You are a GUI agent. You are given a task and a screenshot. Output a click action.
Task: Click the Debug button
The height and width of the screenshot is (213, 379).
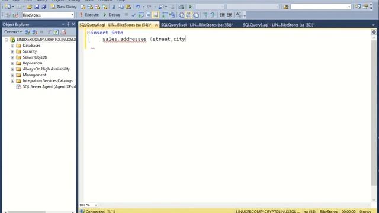[x=112, y=15]
